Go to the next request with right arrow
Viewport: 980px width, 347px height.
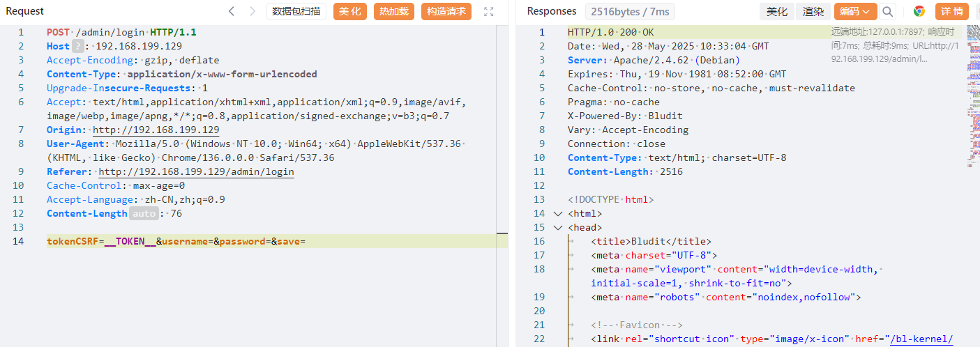pyautogui.click(x=252, y=11)
